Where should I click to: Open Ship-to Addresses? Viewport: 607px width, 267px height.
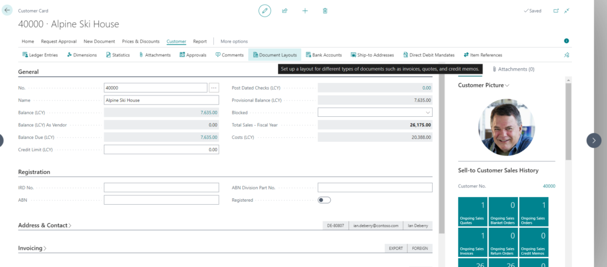372,55
